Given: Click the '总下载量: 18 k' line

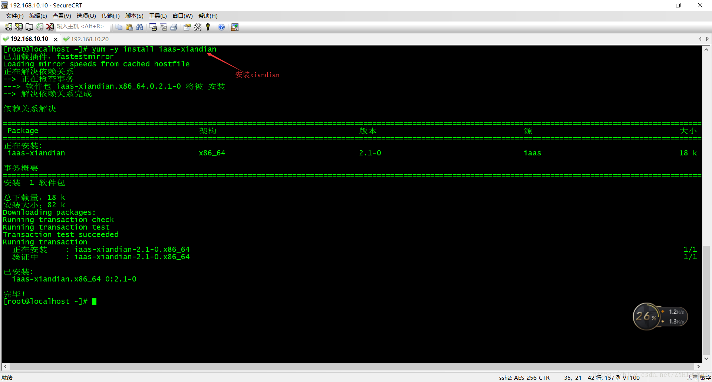Looking at the screenshot, I should click(34, 198).
